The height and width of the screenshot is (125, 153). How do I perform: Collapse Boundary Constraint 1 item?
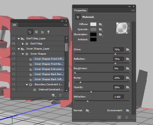[x=27, y=85]
